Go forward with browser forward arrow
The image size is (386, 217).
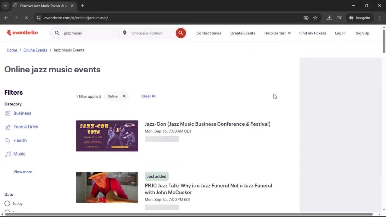[x=16, y=18]
